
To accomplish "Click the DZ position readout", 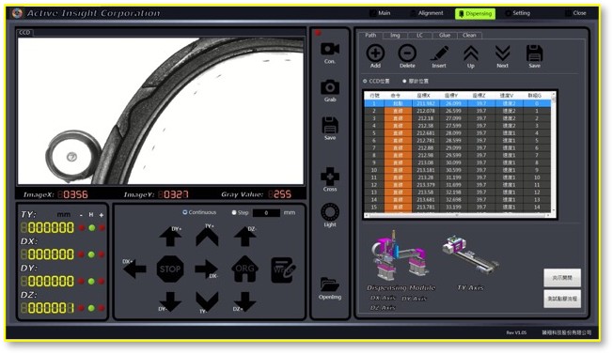I will click(x=47, y=308).
